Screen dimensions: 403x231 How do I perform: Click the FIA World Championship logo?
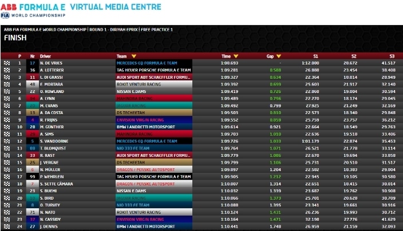pyautogui.click(x=33, y=15)
